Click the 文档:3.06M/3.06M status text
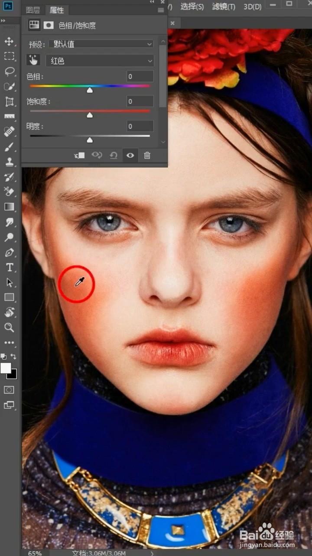 pos(98,553)
